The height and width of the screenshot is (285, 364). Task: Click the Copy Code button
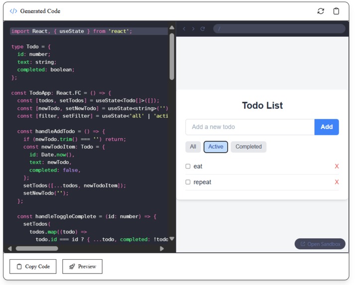coord(33,267)
